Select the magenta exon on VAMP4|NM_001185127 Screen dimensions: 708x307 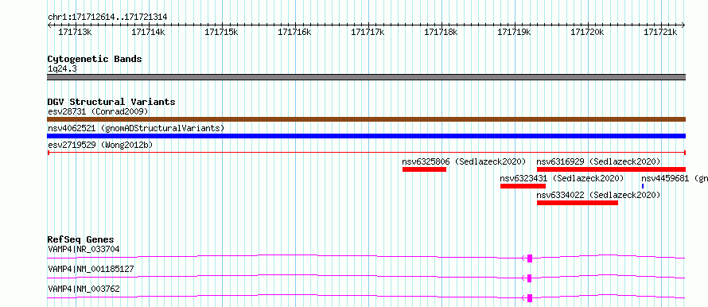[x=530, y=278]
